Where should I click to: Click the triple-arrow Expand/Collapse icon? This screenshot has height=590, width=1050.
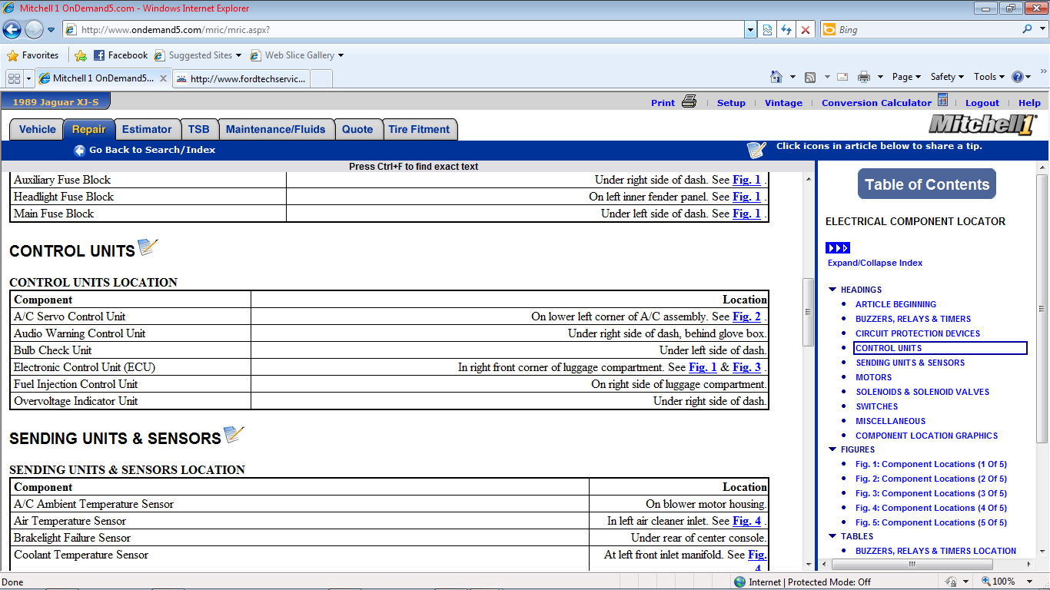(837, 248)
